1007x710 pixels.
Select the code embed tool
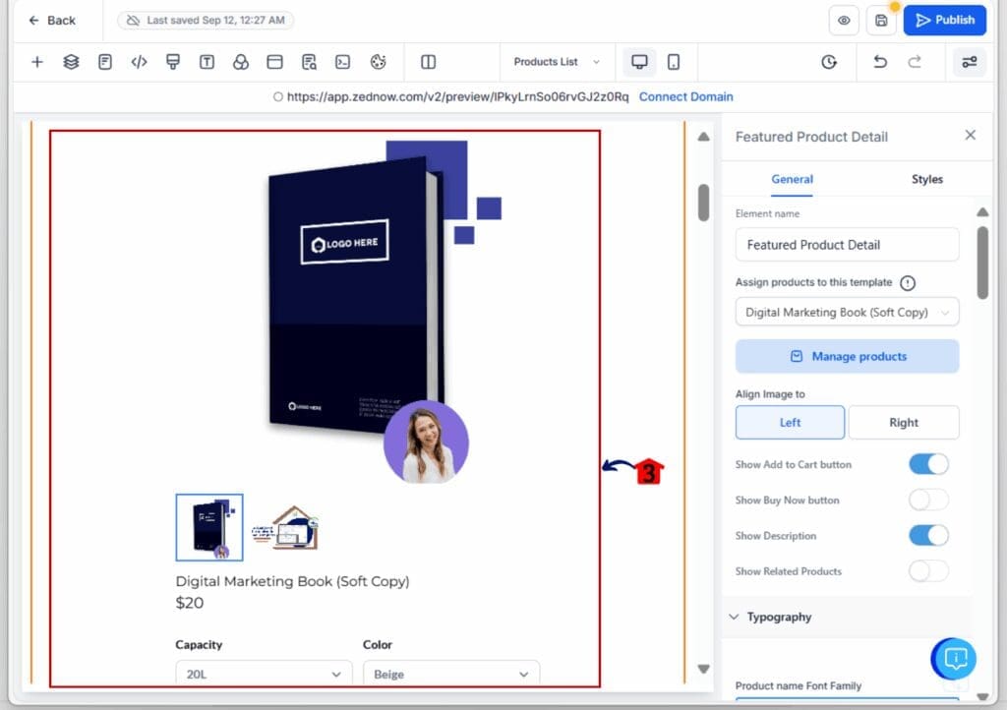click(x=139, y=61)
